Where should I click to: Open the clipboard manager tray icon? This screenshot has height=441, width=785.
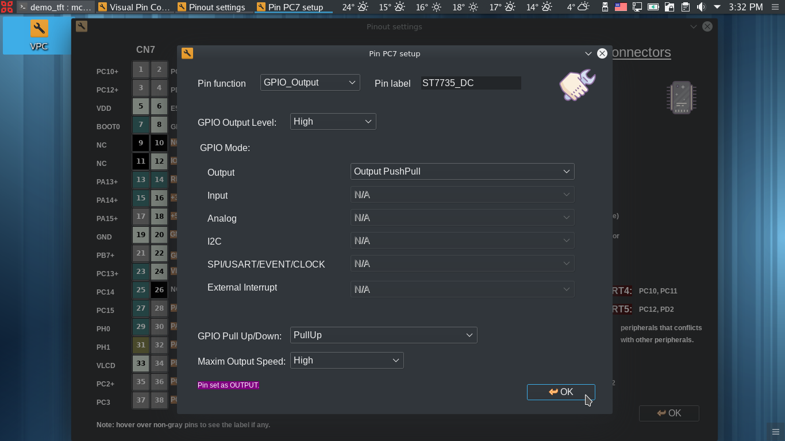point(685,7)
